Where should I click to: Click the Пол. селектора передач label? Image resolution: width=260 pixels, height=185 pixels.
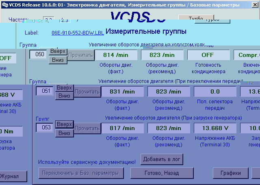(215, 105)
